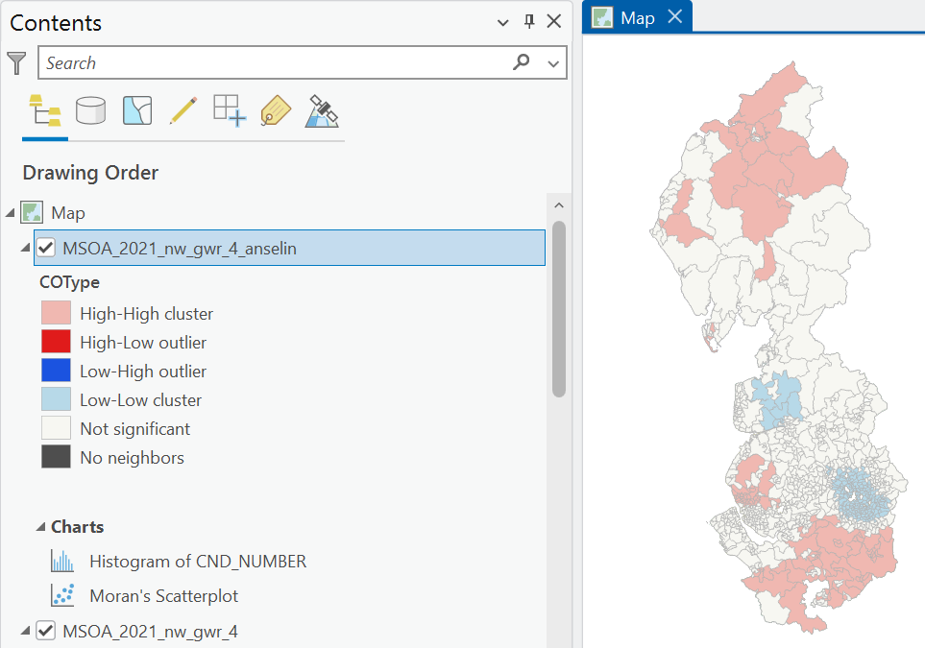
Task: Toggle MSOA_2021_nw_gwr_4 layer checkbox
Action: point(46,631)
